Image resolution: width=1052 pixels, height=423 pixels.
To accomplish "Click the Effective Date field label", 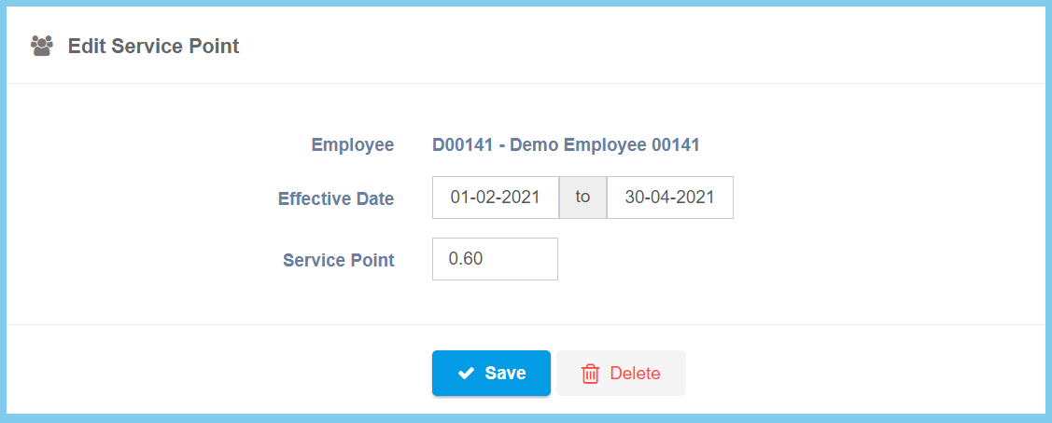I will (335, 198).
